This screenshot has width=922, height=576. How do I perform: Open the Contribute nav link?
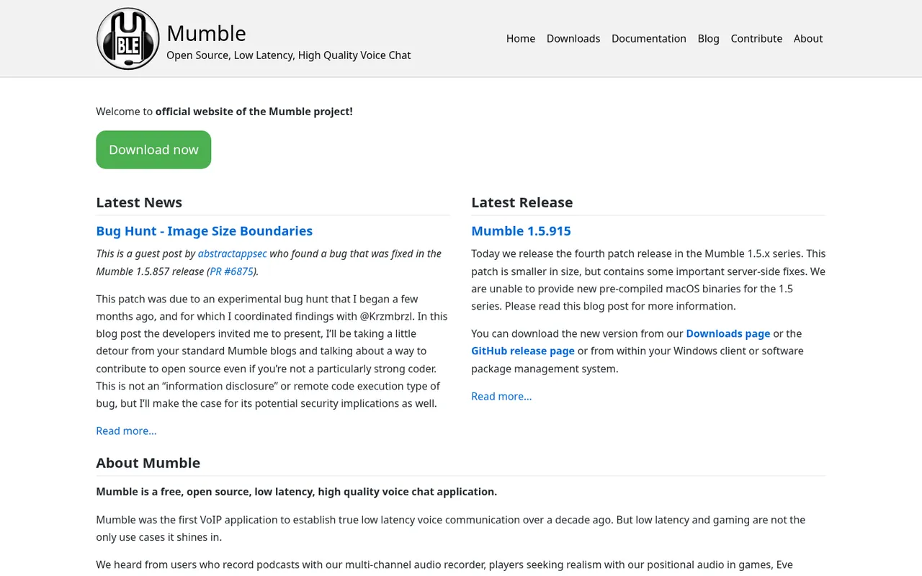coord(756,39)
